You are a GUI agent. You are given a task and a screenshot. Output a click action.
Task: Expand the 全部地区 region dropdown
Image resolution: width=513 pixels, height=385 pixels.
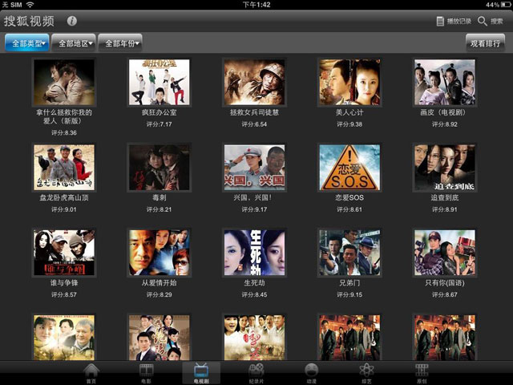click(73, 43)
